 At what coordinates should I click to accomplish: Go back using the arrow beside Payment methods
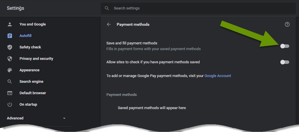109,24
